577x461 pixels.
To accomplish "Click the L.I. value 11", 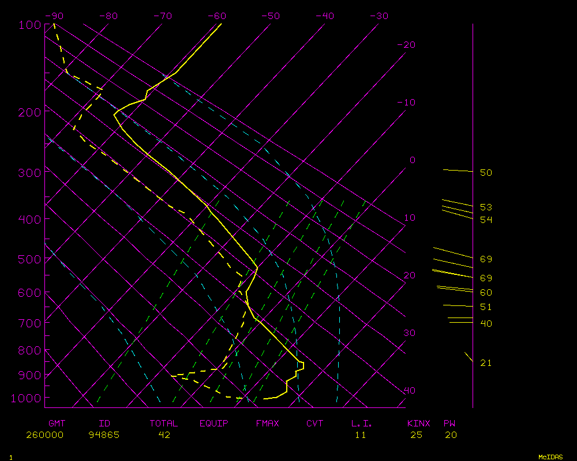I will point(360,435).
